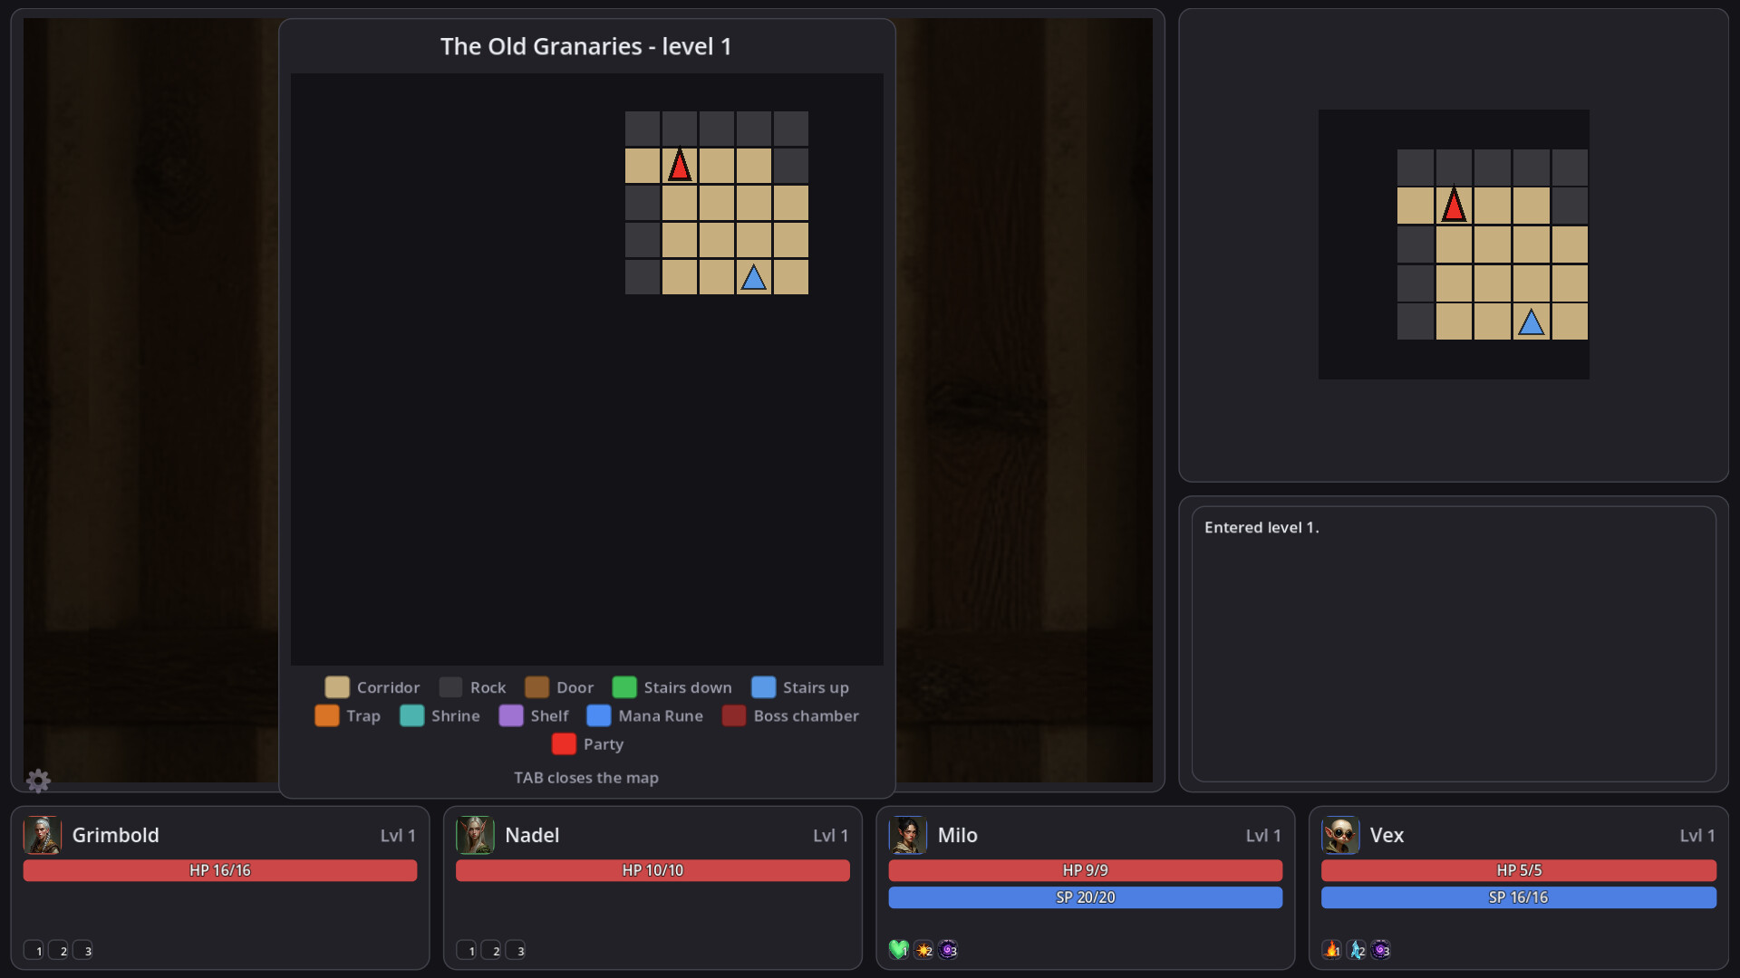This screenshot has width=1740, height=978.
Task: Click the Mana Rune legend swatch
Action: pyautogui.click(x=598, y=715)
